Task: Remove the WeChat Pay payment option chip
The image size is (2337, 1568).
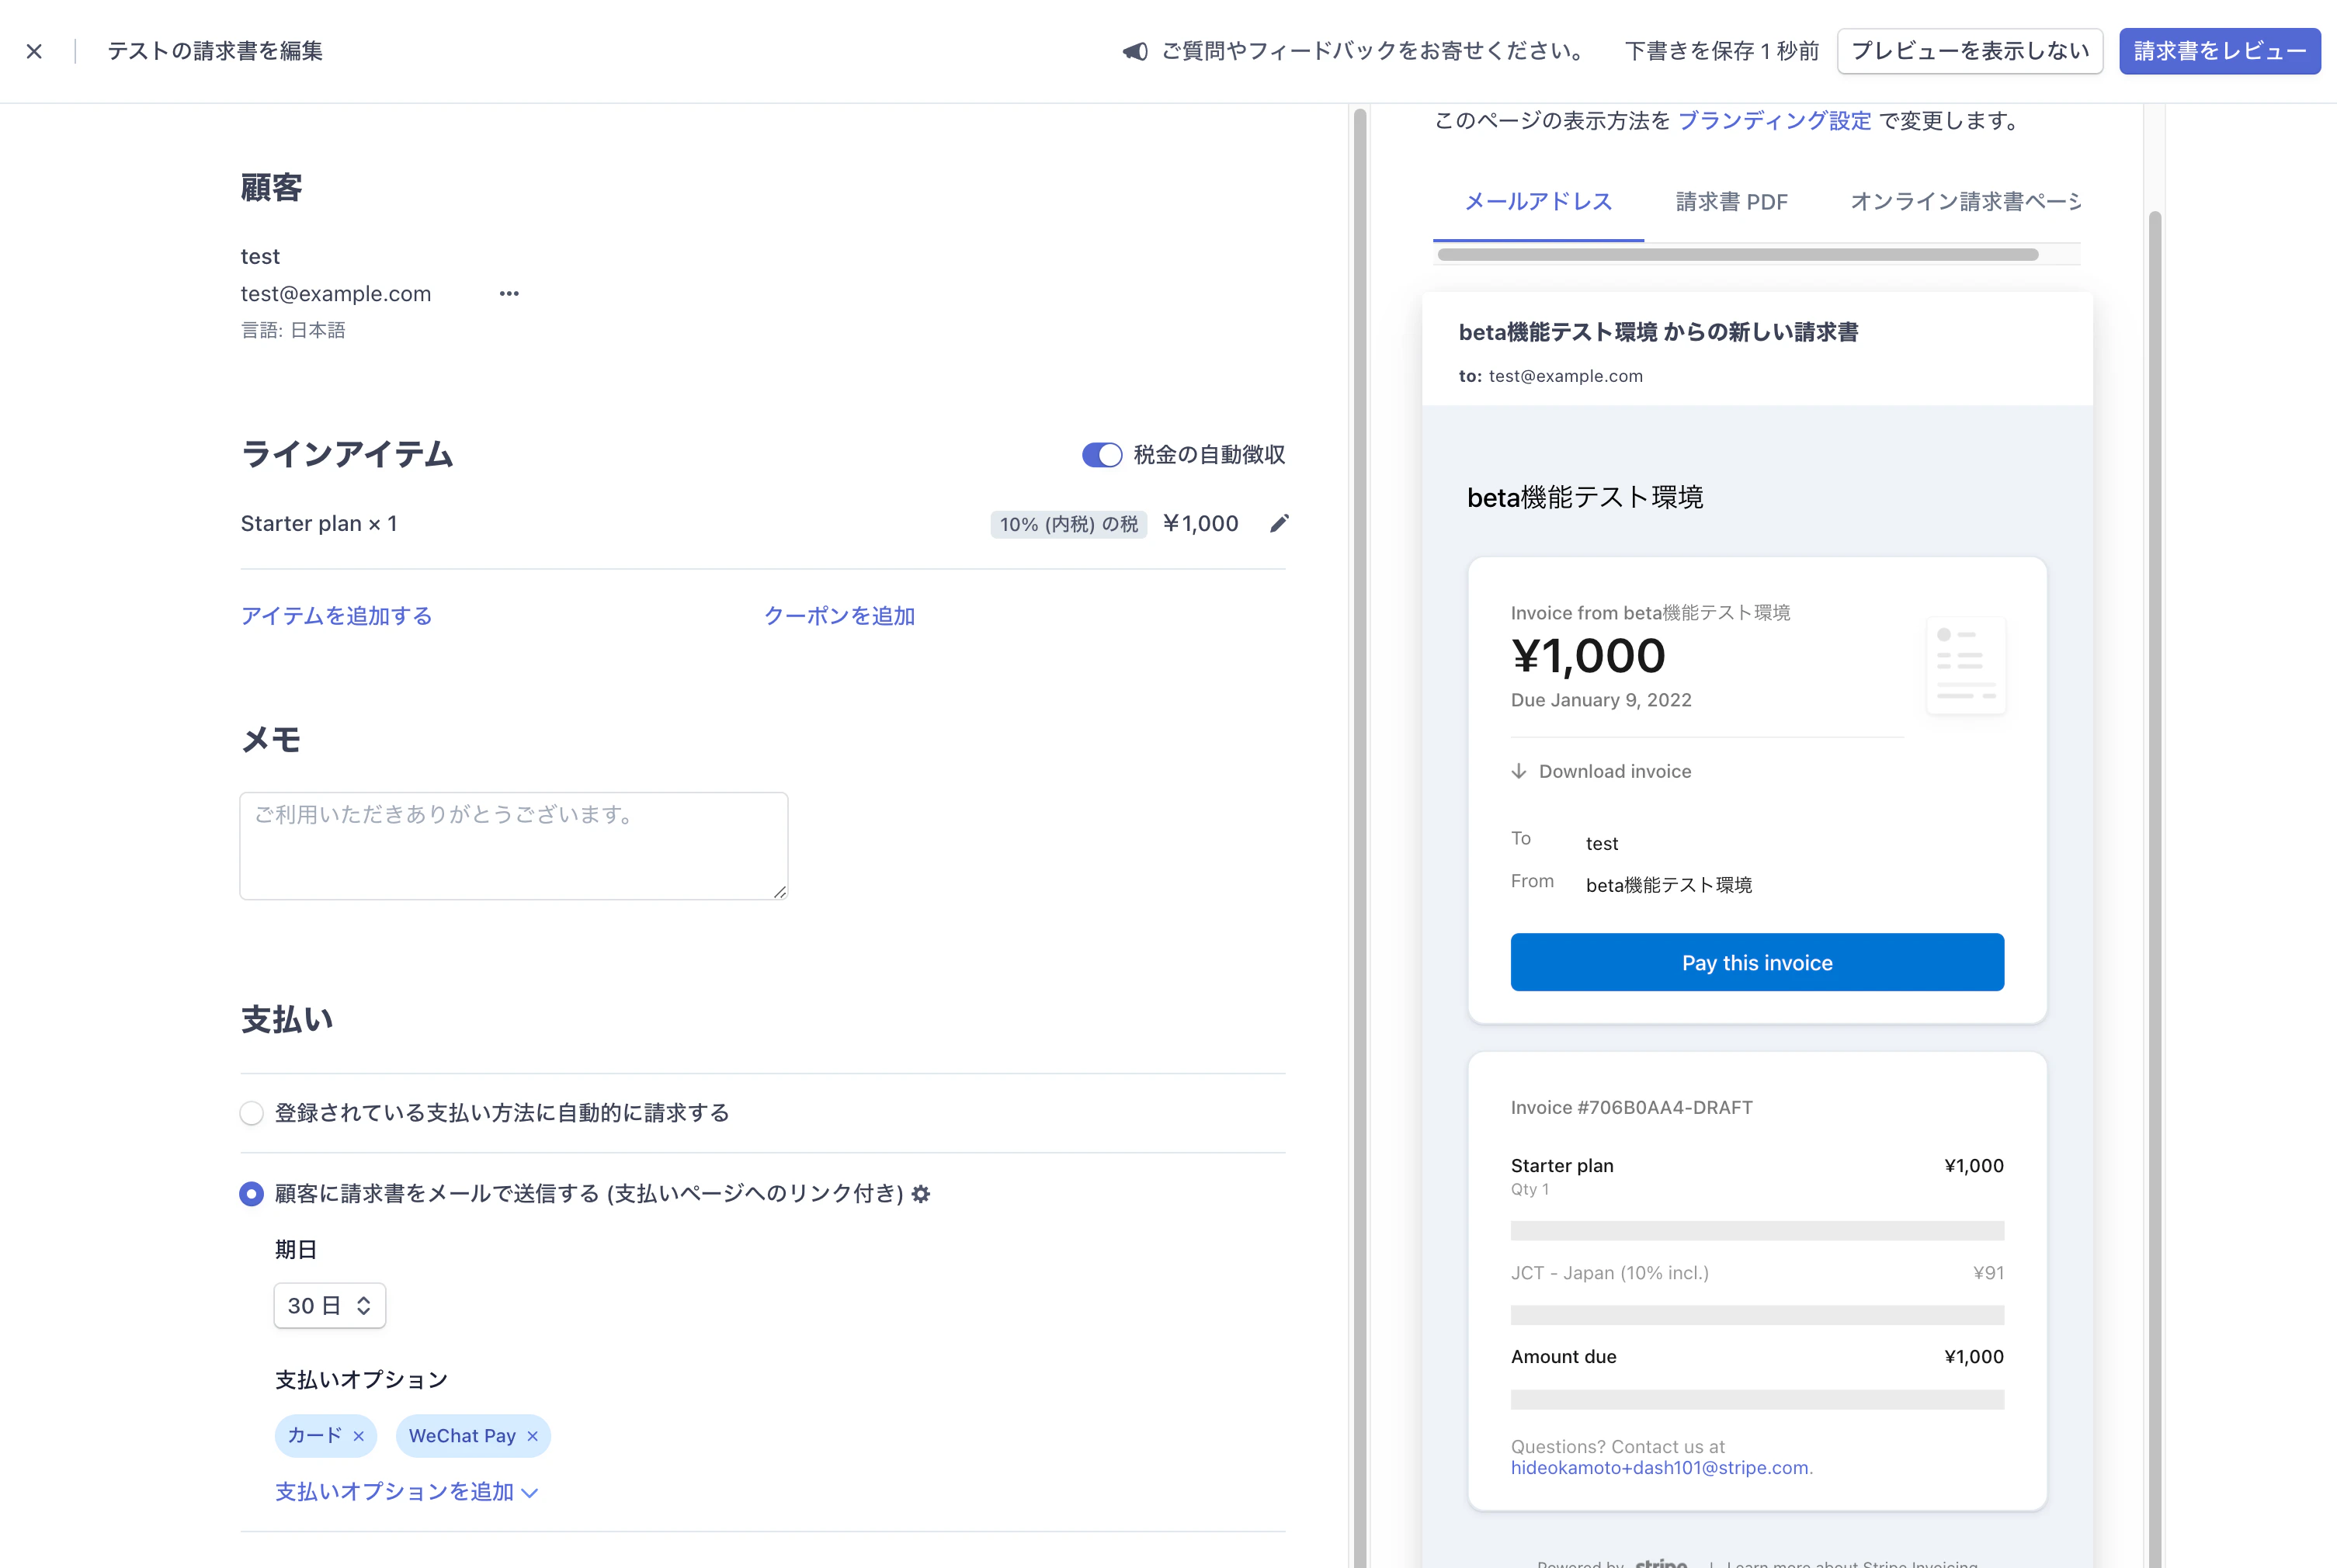Action: point(532,1436)
